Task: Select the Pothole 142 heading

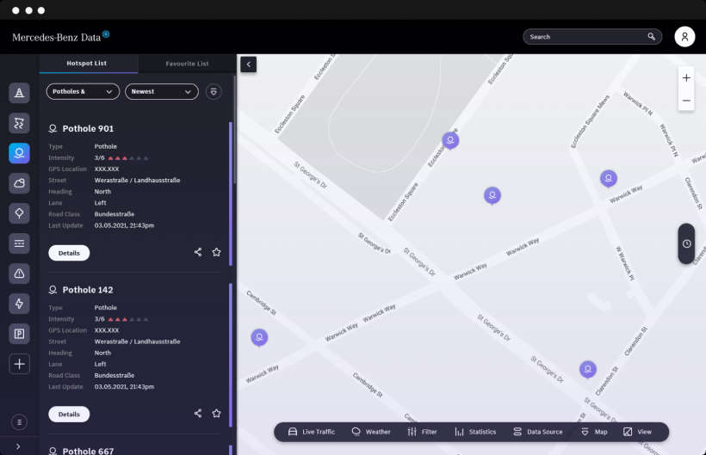Action: pos(88,290)
